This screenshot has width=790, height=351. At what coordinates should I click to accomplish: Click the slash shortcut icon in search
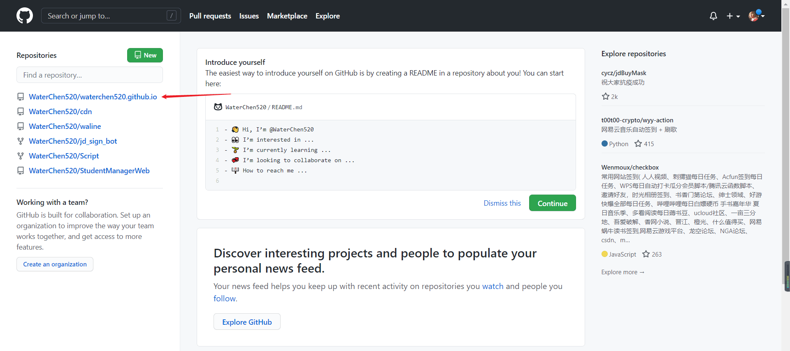click(172, 16)
